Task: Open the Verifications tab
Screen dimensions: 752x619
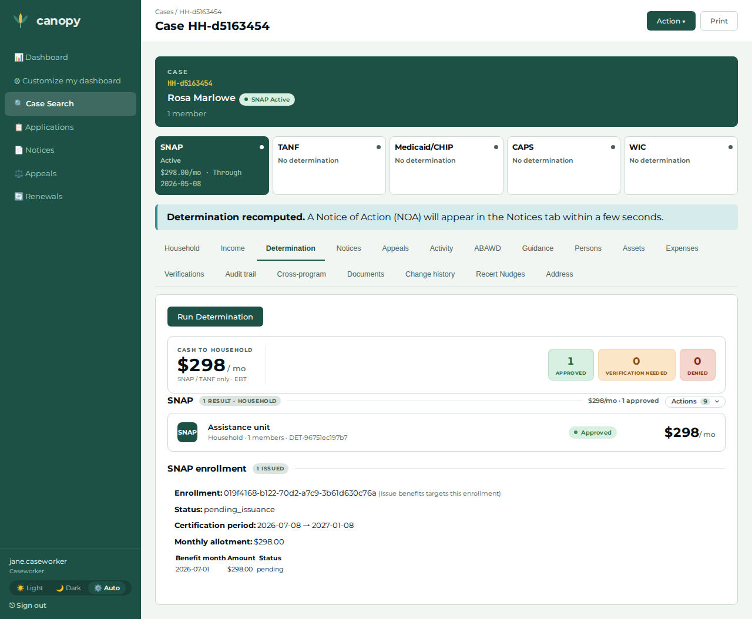Action: pos(184,274)
